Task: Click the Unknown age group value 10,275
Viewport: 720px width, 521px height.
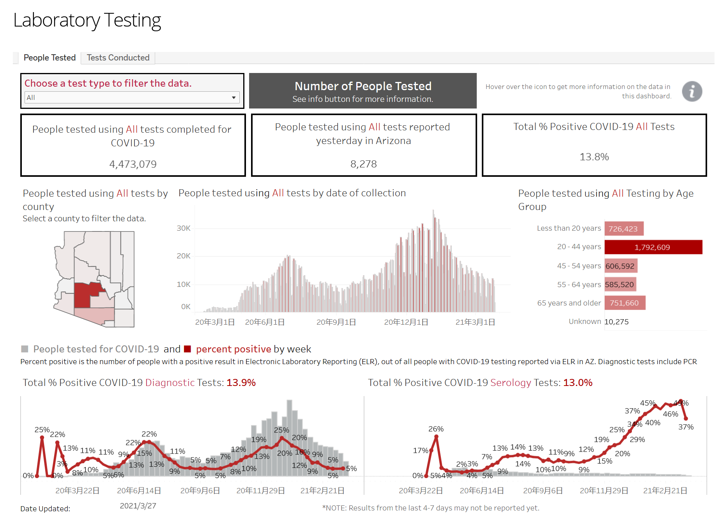Action: click(x=616, y=322)
